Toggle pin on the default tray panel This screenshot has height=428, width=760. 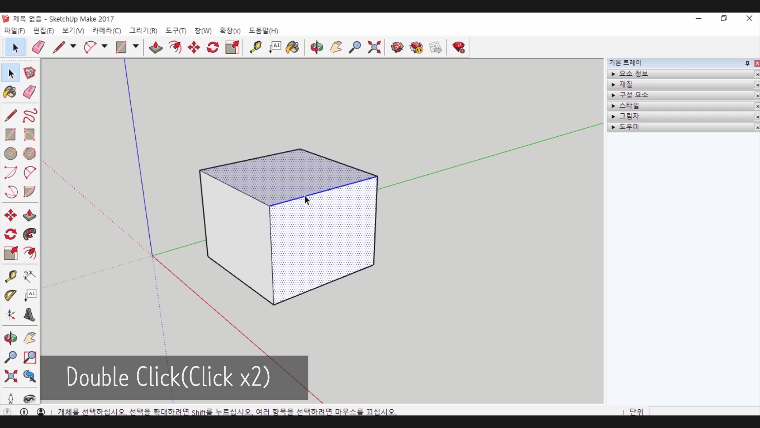(x=747, y=63)
